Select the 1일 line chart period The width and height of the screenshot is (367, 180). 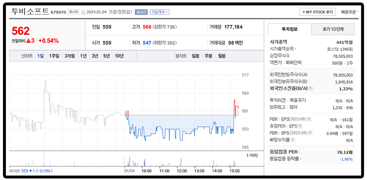click(x=40, y=56)
